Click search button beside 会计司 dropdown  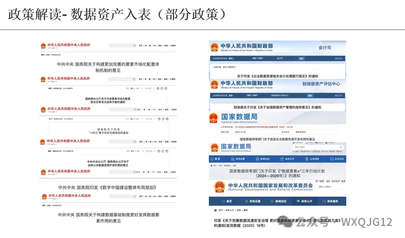click(301, 58)
